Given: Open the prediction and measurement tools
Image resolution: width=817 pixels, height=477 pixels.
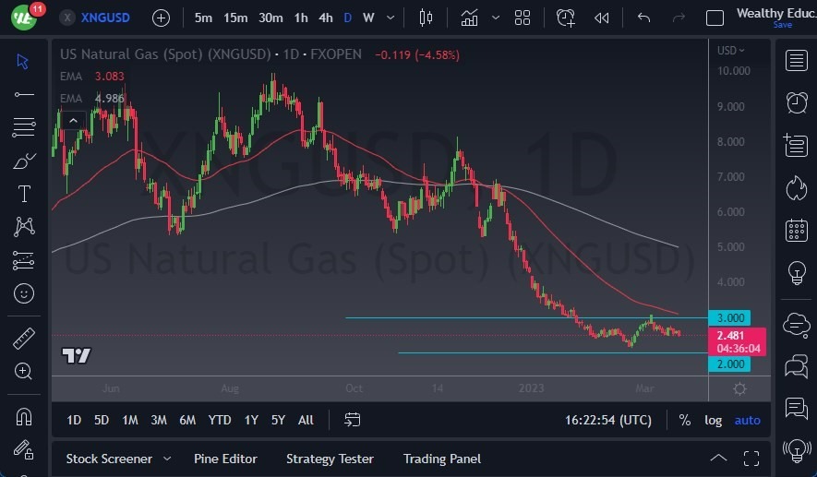Looking at the screenshot, I should (x=24, y=260).
